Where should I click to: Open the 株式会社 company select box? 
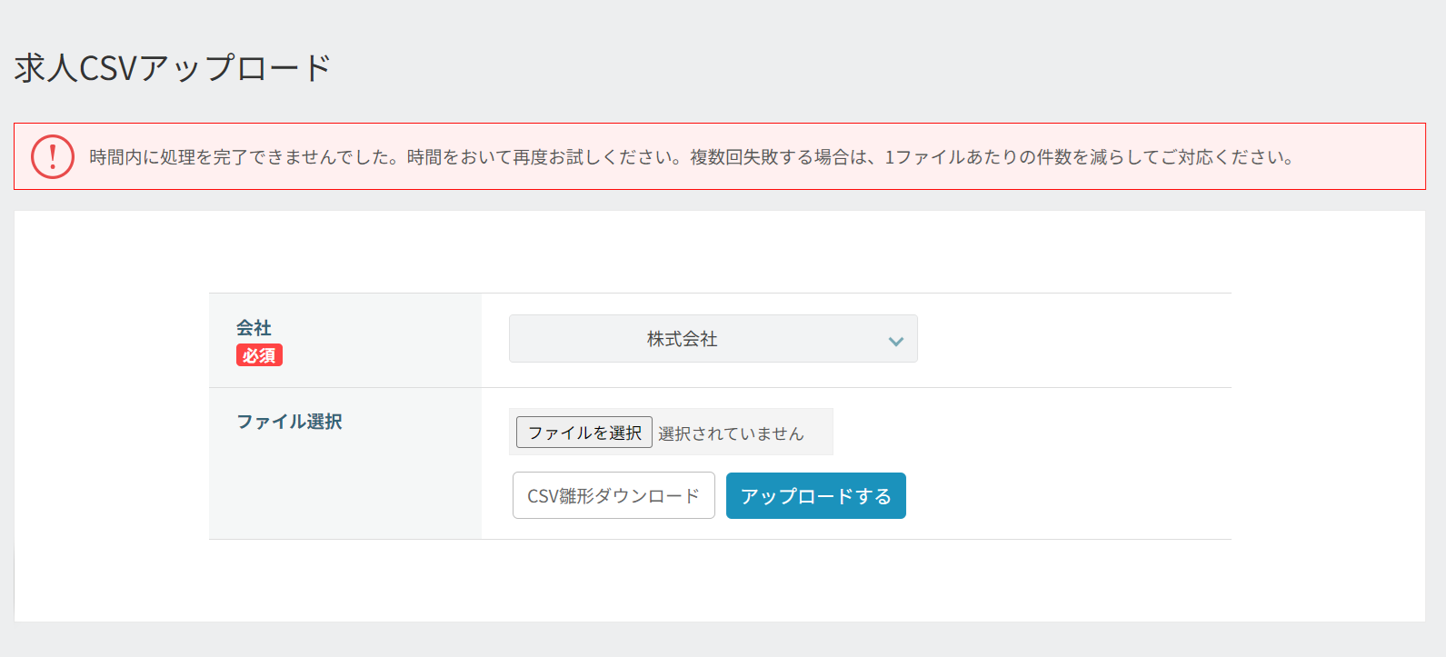pyautogui.click(x=713, y=339)
